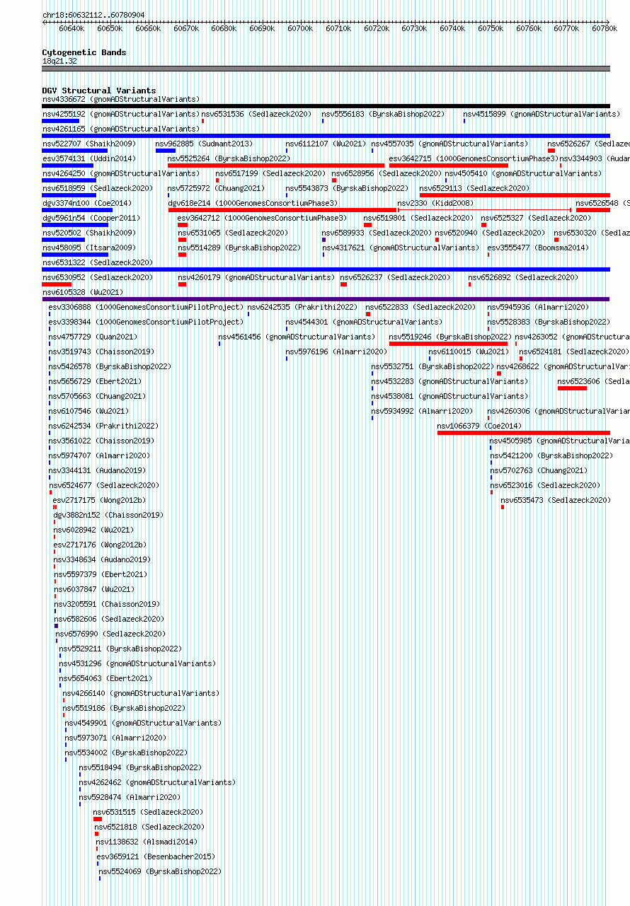Open variant nsv2330 (Kidd2008)
The image size is (630, 906).
[435, 203]
